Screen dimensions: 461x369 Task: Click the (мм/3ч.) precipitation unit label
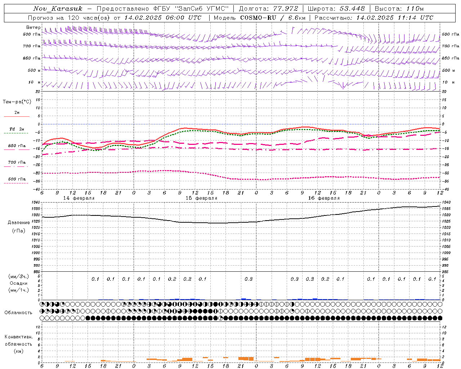(x=19, y=277)
